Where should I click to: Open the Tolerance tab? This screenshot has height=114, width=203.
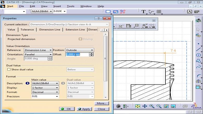27,30
